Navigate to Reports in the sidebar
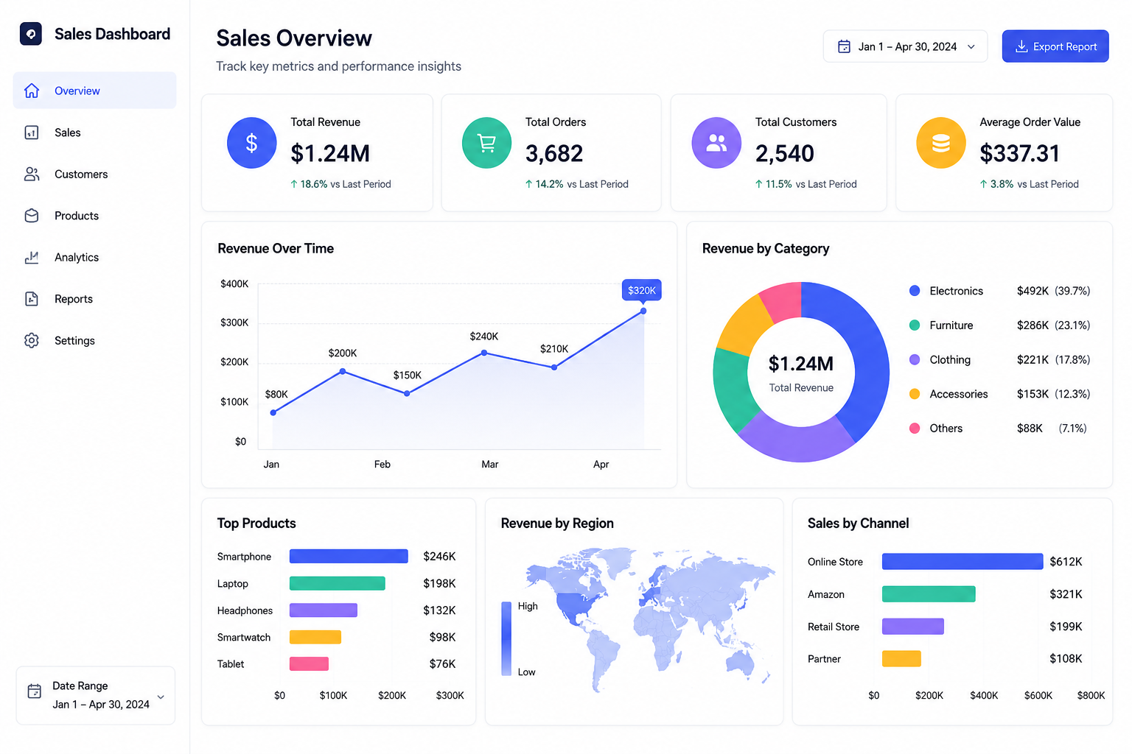The height and width of the screenshot is (754, 1132). coord(94,299)
